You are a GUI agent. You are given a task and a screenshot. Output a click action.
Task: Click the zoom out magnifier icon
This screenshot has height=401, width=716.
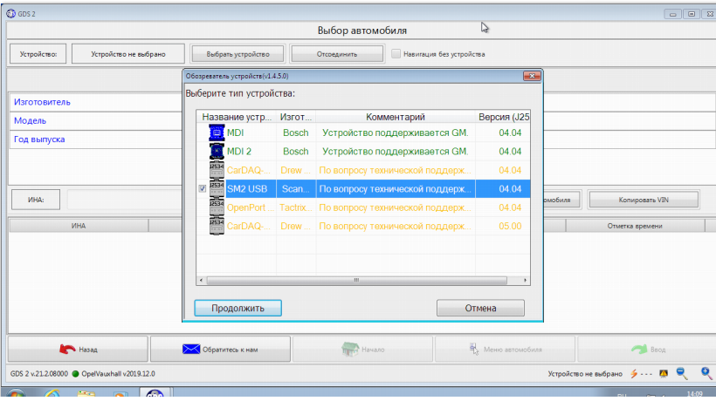coord(682,374)
